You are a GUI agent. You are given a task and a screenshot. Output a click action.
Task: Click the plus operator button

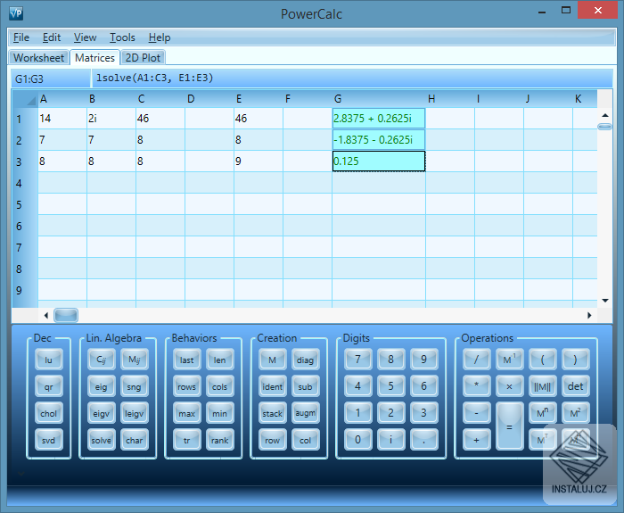coord(476,439)
